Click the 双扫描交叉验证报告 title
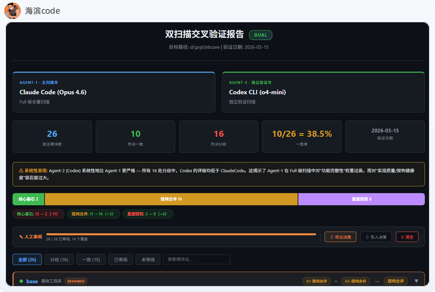Viewport: 435px width, 292px height. [x=204, y=34]
